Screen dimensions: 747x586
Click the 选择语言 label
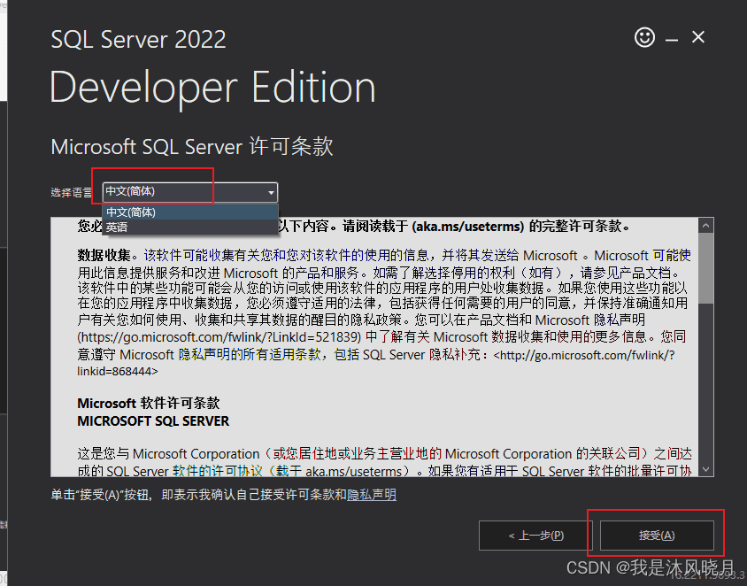point(72,192)
